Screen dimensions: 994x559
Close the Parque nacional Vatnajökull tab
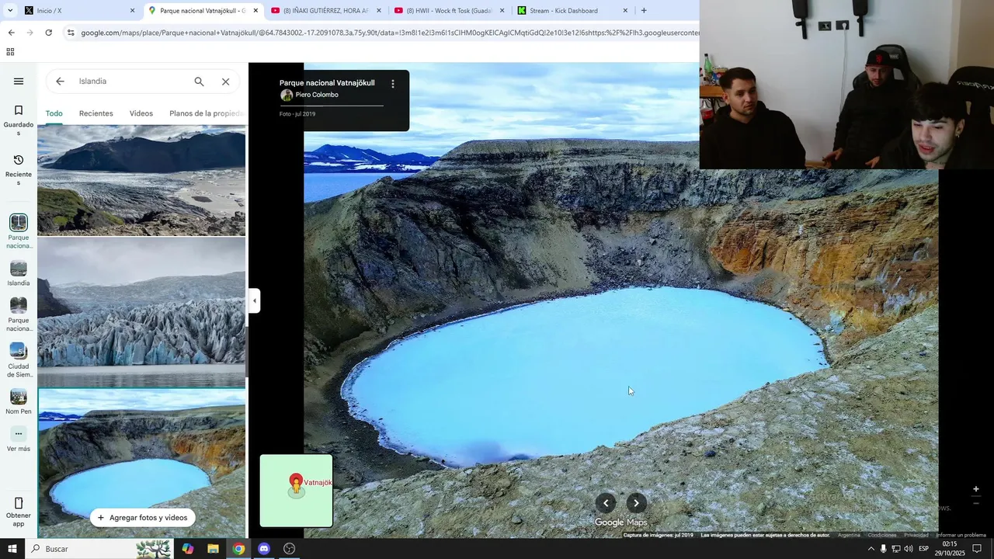pos(255,11)
